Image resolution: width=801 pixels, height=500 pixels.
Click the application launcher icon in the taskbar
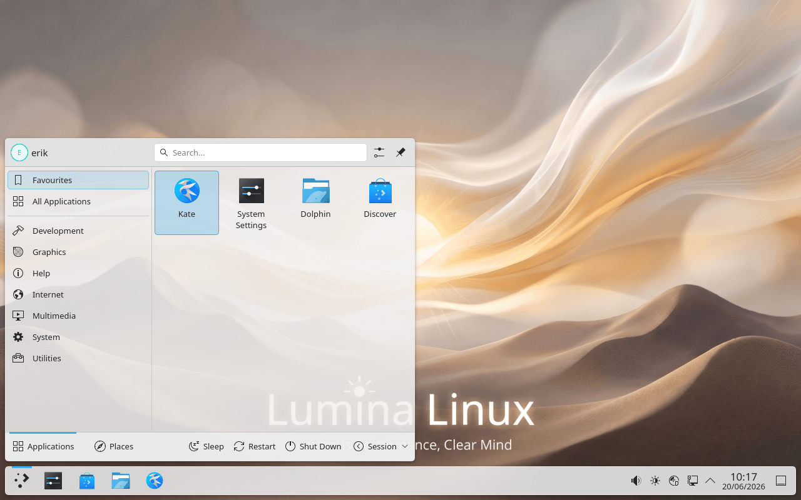(x=22, y=481)
